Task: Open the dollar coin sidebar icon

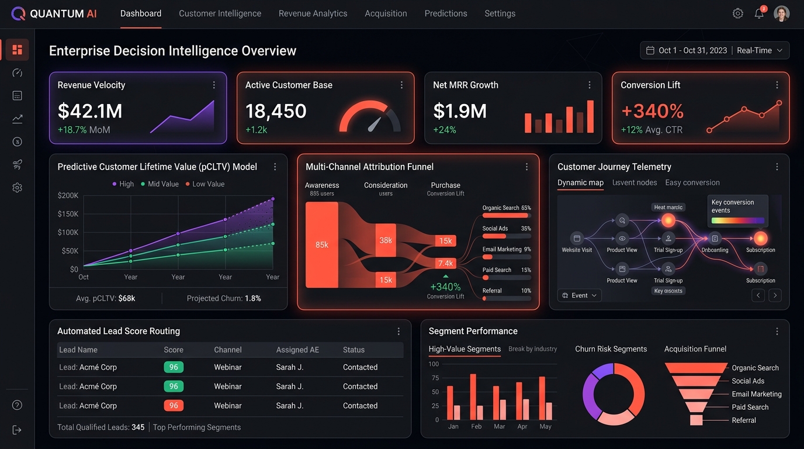Action: point(17,141)
